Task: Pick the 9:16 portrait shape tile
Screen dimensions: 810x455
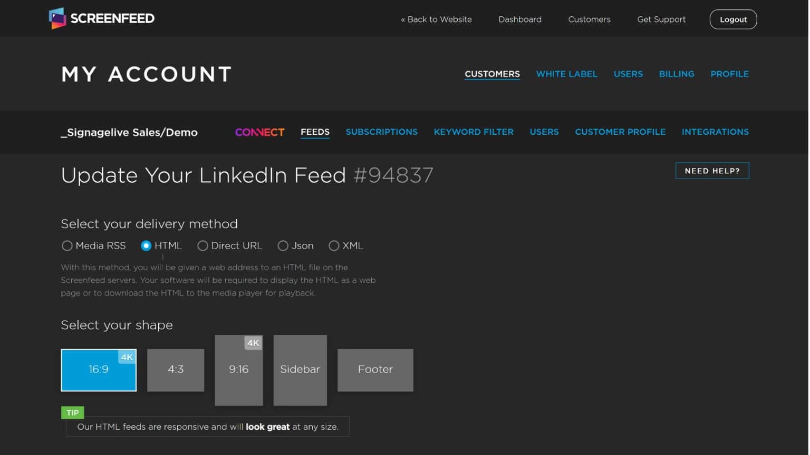Action: point(239,370)
